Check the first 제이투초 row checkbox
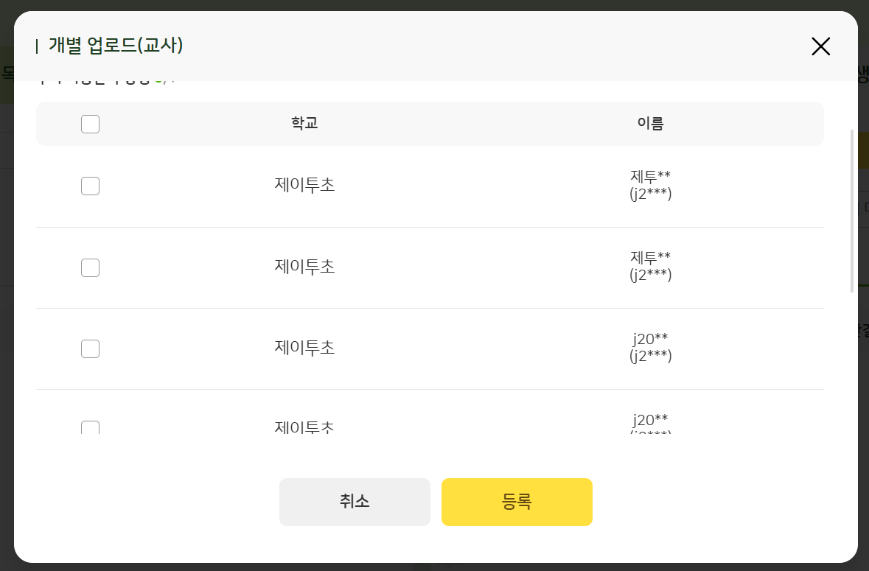This screenshot has height=571, width=869. [90, 186]
